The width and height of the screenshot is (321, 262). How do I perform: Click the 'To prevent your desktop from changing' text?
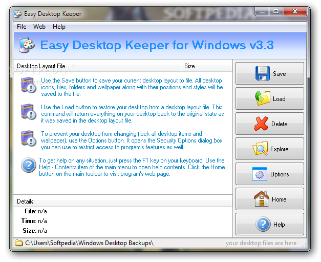(x=132, y=140)
